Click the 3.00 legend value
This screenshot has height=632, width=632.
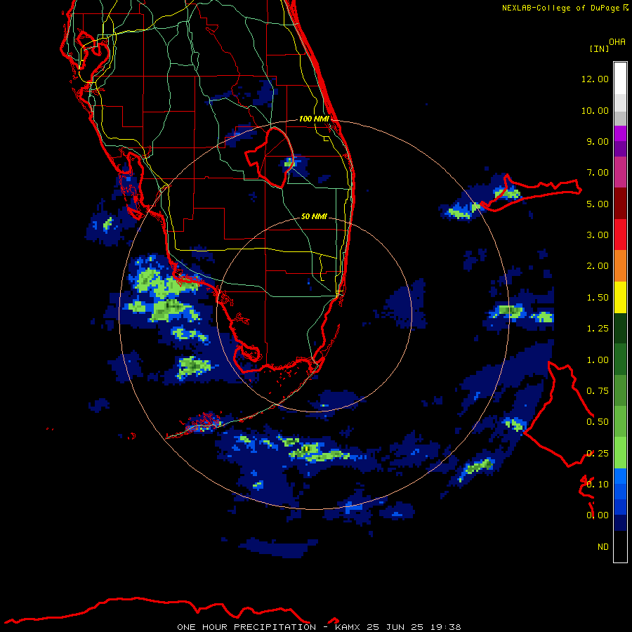coord(598,235)
